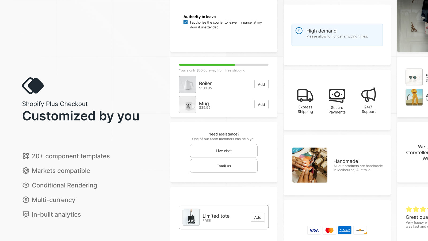Select the In-built analytics icon

pyautogui.click(x=25, y=214)
